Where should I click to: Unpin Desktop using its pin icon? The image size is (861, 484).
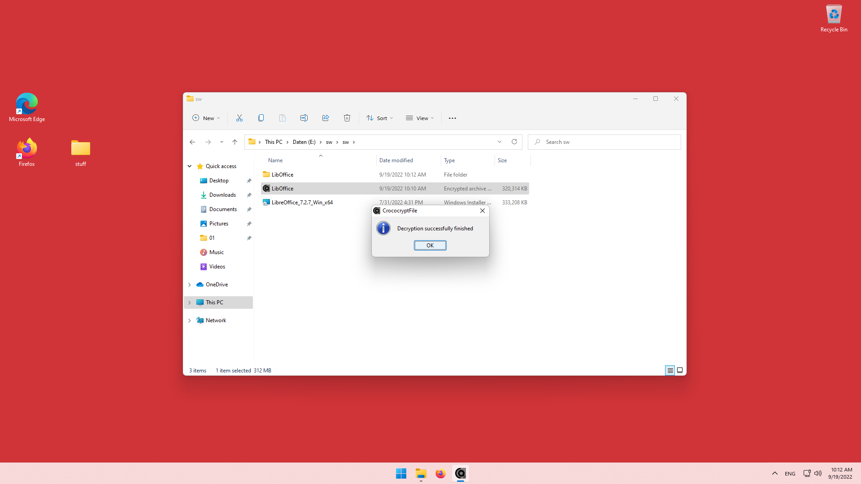[249, 181]
